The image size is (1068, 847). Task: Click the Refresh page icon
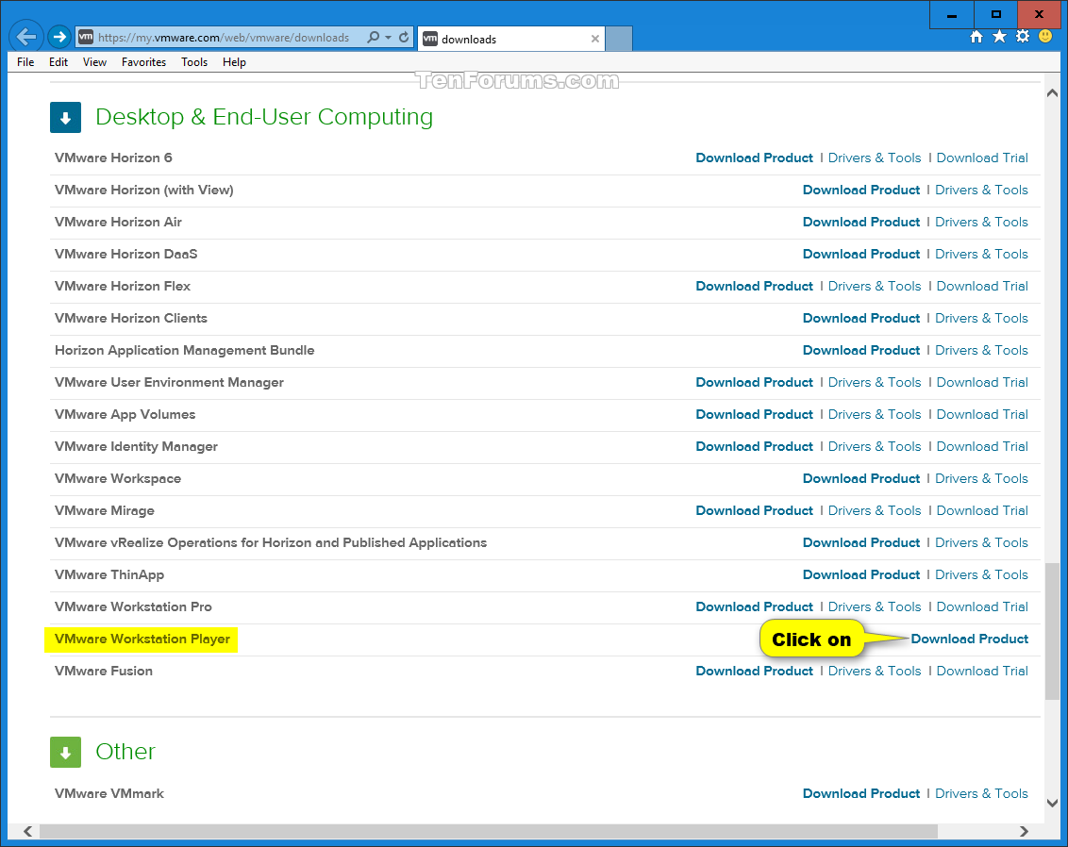coord(404,38)
